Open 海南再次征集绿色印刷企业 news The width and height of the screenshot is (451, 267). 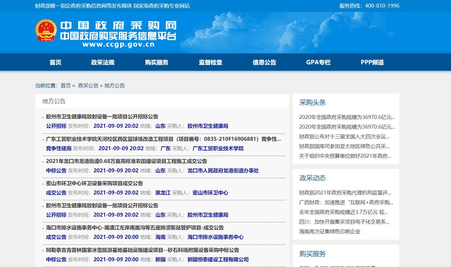click(x=330, y=232)
